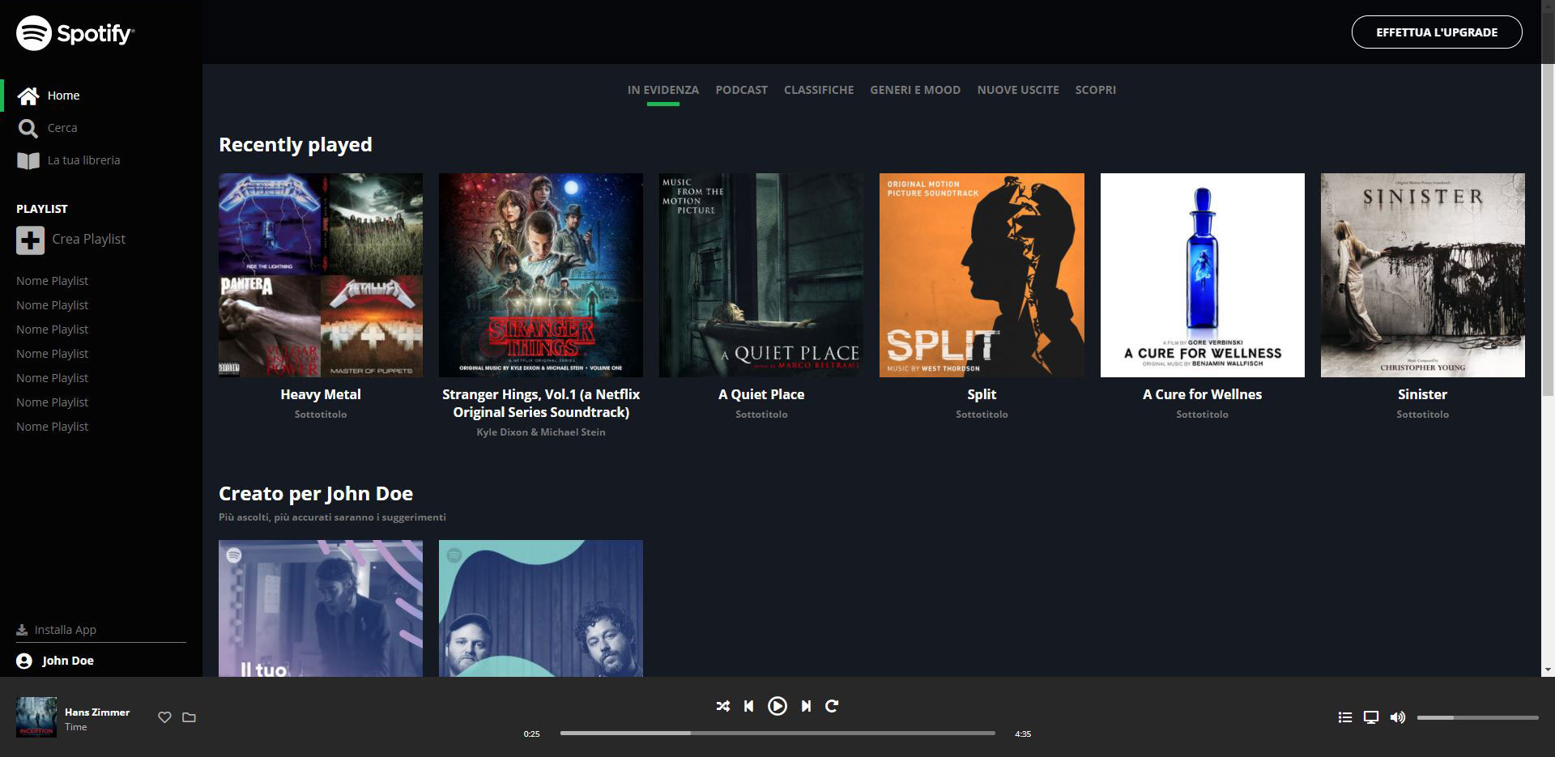
Task: Open the Split soundtrack cover
Action: point(982,275)
